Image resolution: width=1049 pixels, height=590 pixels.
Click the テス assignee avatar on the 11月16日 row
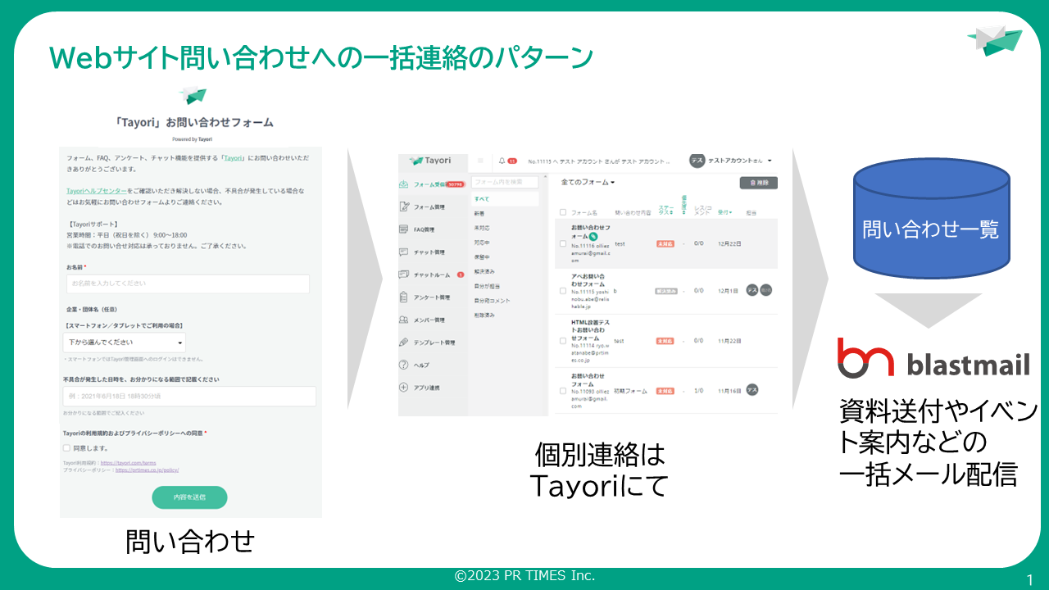(x=752, y=391)
